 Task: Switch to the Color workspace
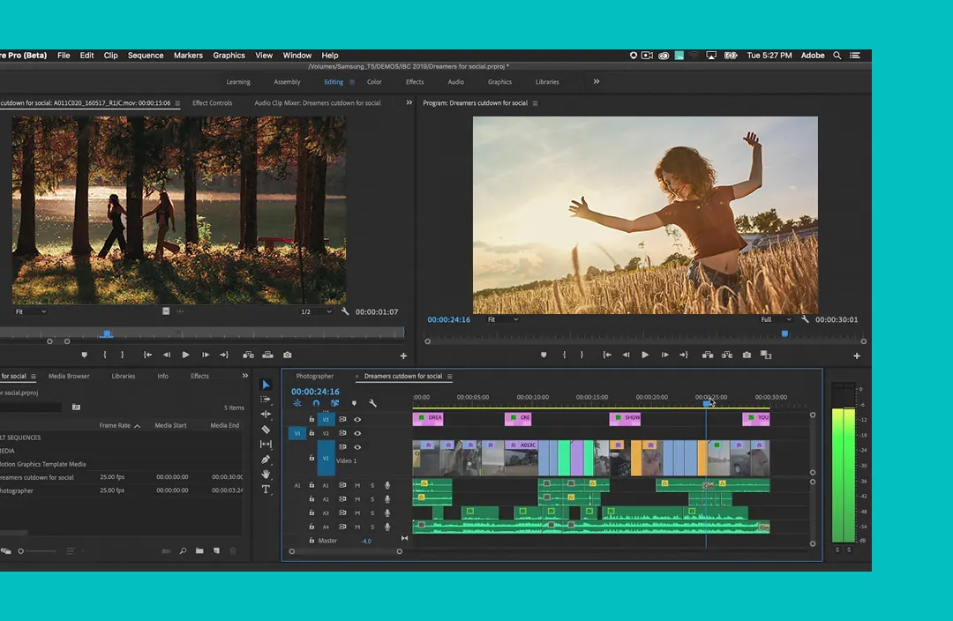[x=374, y=82]
